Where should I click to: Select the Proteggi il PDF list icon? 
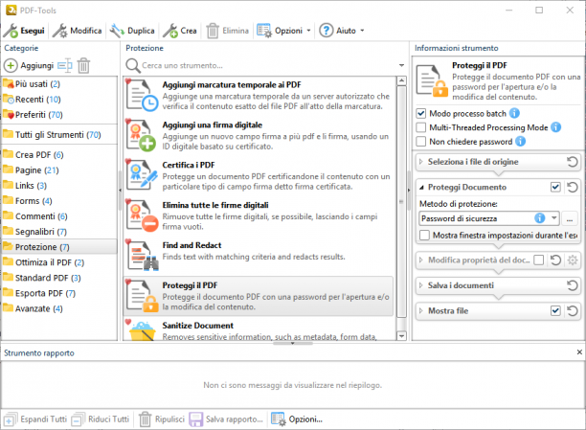(142, 295)
